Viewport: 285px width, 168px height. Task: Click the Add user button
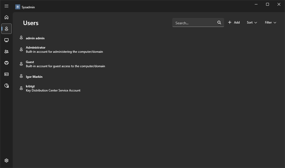234,22
